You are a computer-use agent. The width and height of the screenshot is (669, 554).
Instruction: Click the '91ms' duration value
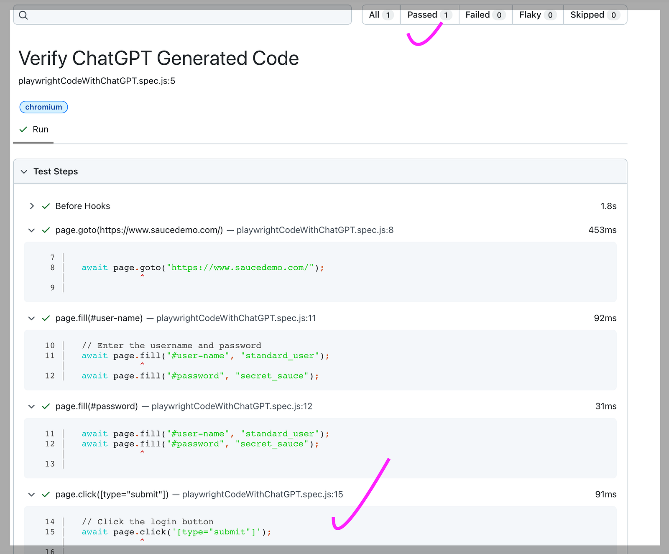click(x=606, y=495)
